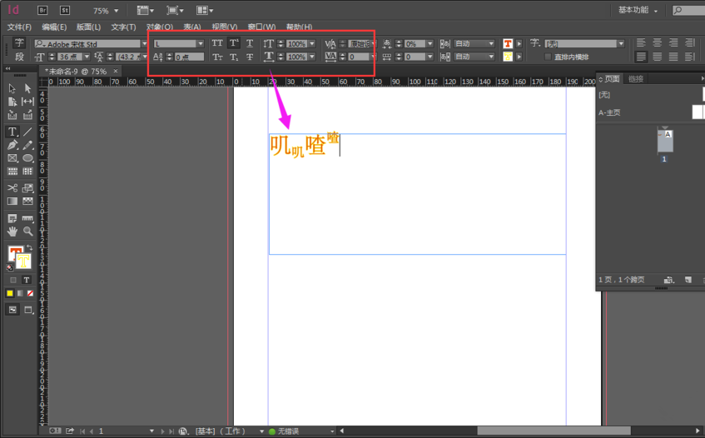Expand the 基本功能 workspace switcher
The width and height of the screenshot is (705, 438).
pyautogui.click(x=638, y=11)
